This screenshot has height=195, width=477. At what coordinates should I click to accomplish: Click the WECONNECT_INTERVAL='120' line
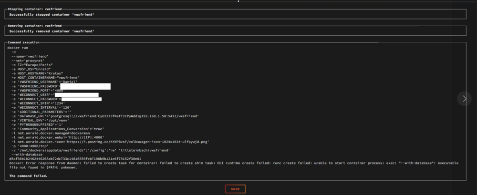pyautogui.click(x=41, y=107)
